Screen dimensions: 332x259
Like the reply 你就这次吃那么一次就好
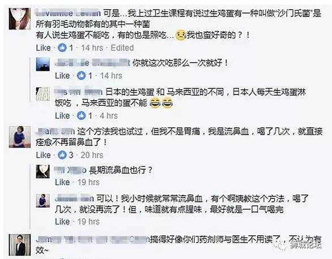tap(62, 75)
